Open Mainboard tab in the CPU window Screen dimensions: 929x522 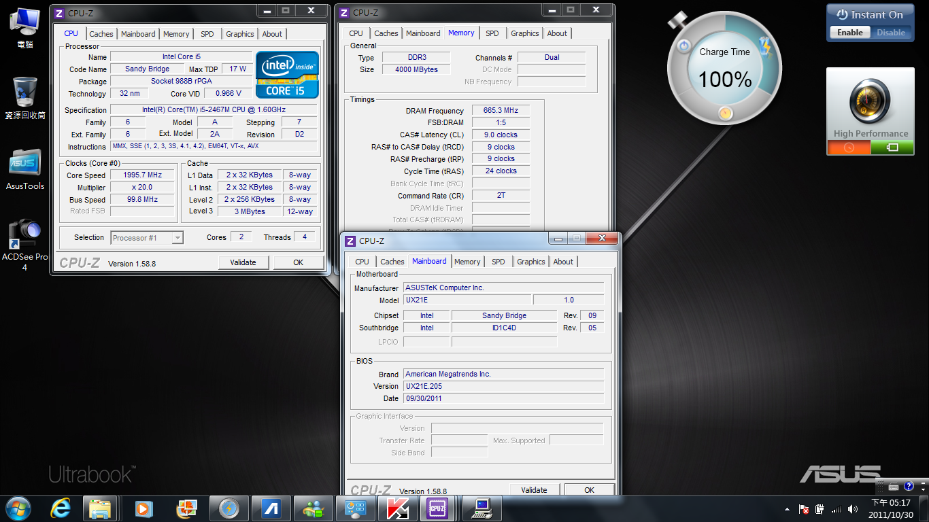pos(138,34)
